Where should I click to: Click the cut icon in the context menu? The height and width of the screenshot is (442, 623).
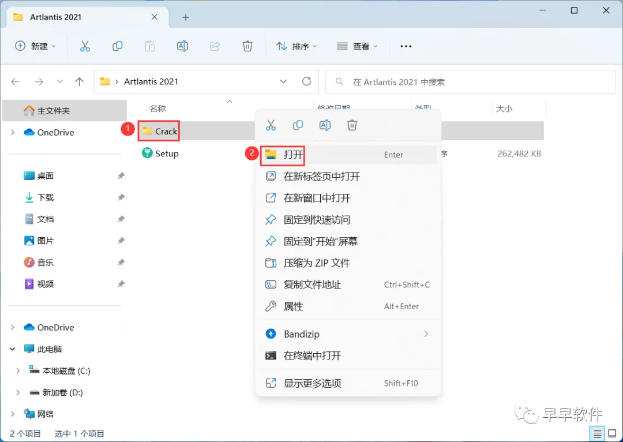[x=271, y=125]
